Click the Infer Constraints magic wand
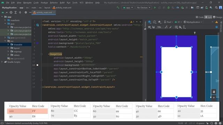The width and height of the screenshot is (223, 125). [170, 27]
